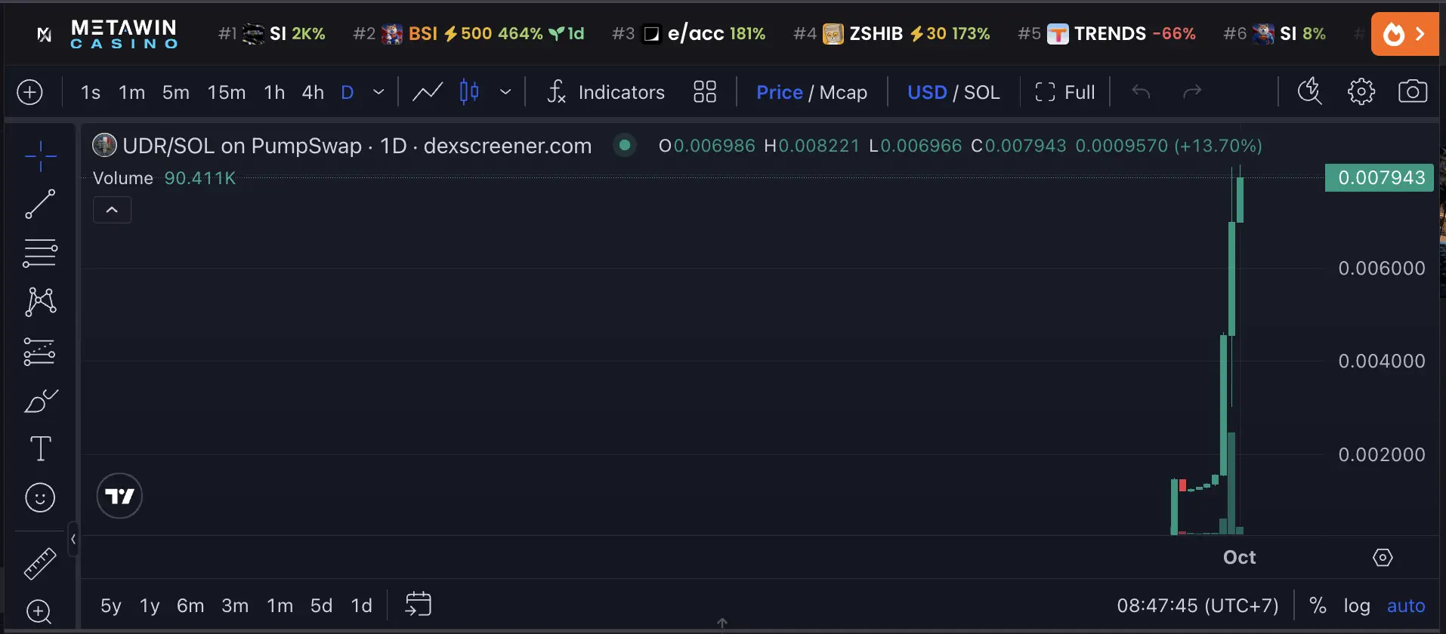Open timezone menu showing 08:47:45 (UTC+7)

click(x=1197, y=605)
